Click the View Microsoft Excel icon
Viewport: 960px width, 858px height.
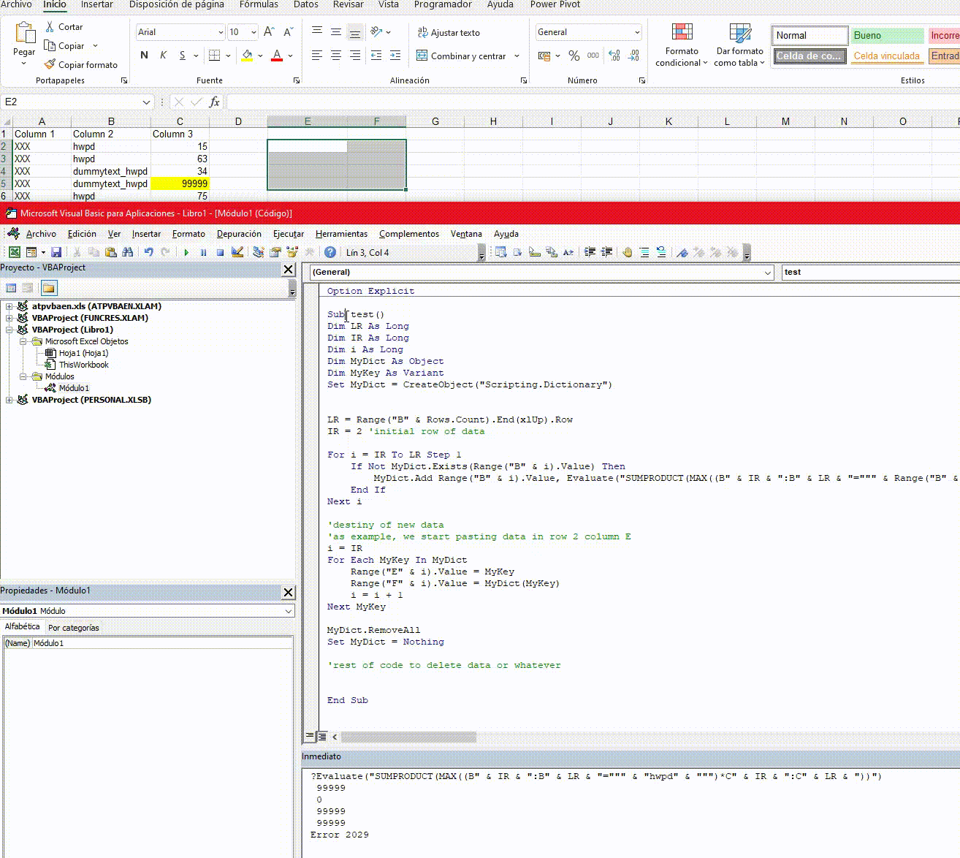[x=14, y=253]
